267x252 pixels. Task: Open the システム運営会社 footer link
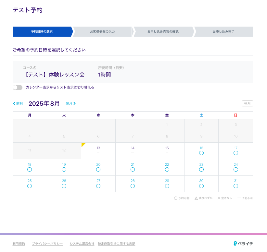pos(82,244)
